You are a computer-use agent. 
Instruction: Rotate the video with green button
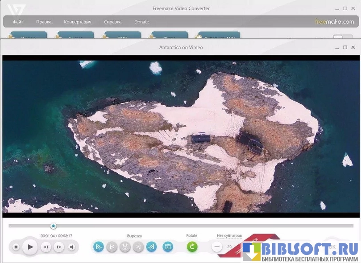(x=192, y=247)
